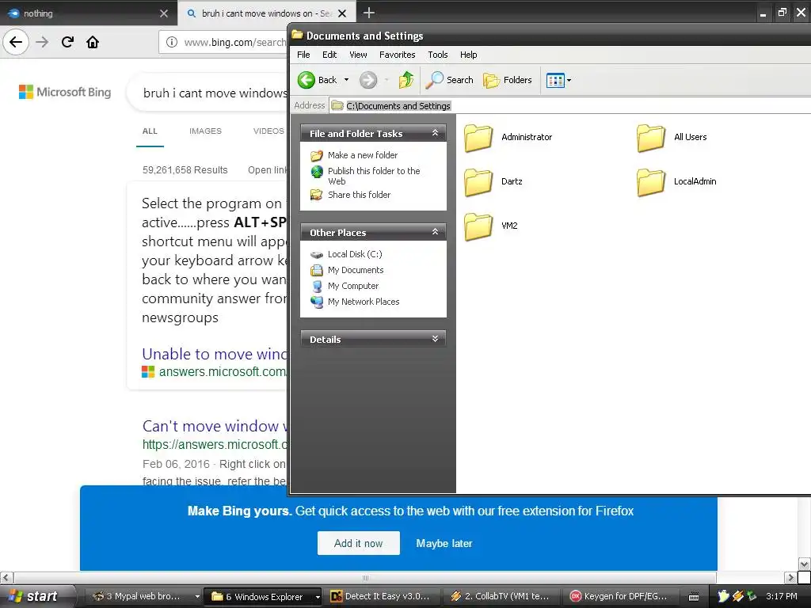Collapse the File and Folder Tasks panel

point(435,133)
